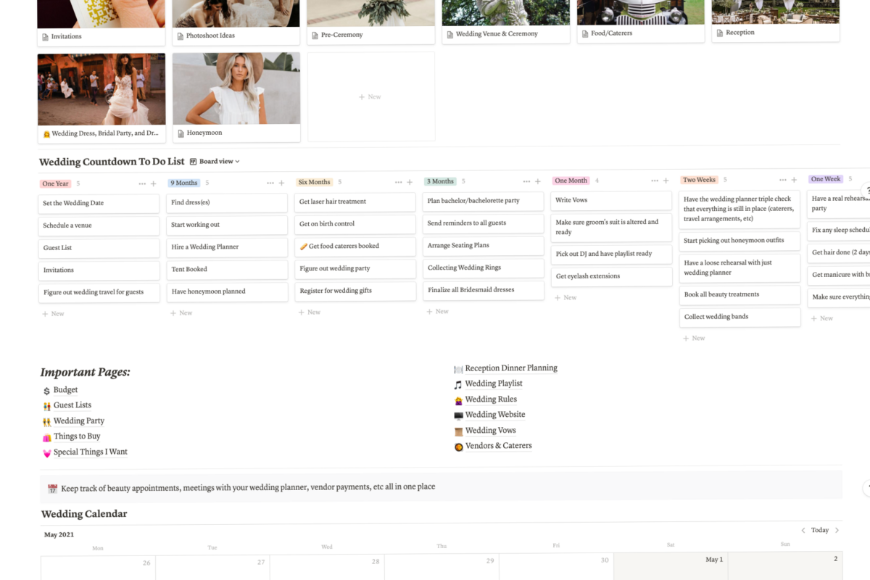
Task: Click the page icon on the Invitations gallery card
Action: click(46, 36)
